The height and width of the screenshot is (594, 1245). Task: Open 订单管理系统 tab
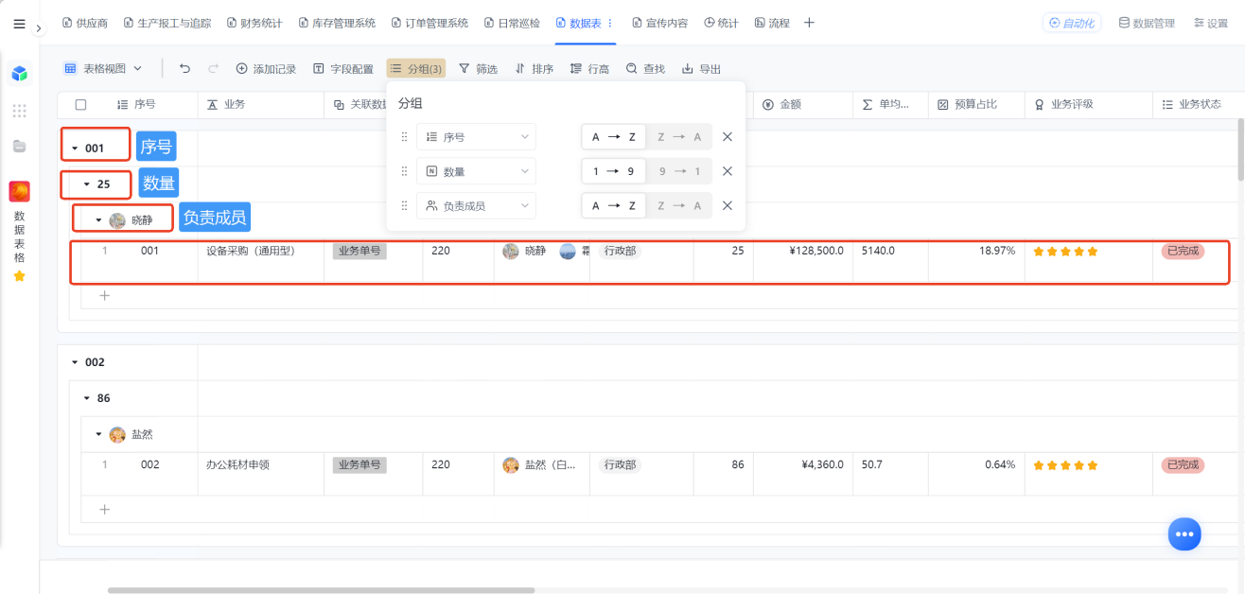click(430, 23)
